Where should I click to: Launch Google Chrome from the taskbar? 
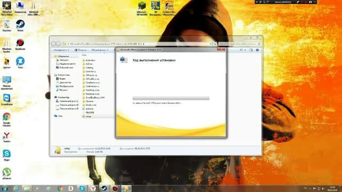pos(60,188)
